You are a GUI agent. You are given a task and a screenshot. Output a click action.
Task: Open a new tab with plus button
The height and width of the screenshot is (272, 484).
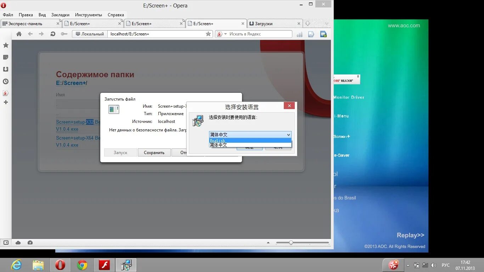[x=308, y=23]
